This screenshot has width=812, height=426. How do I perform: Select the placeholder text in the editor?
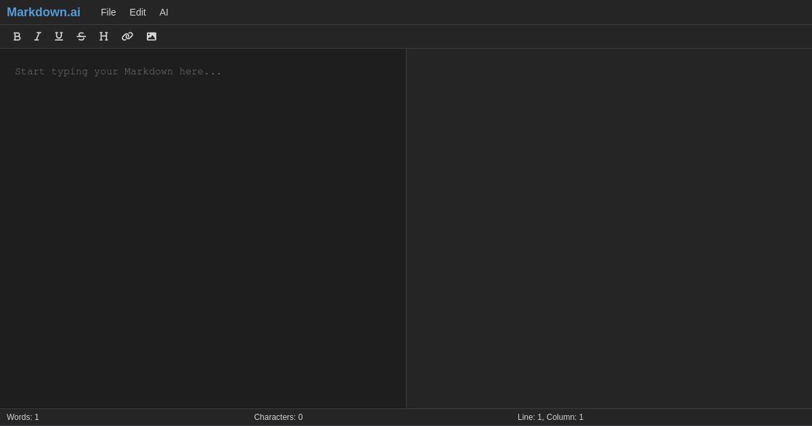pyautogui.click(x=118, y=72)
